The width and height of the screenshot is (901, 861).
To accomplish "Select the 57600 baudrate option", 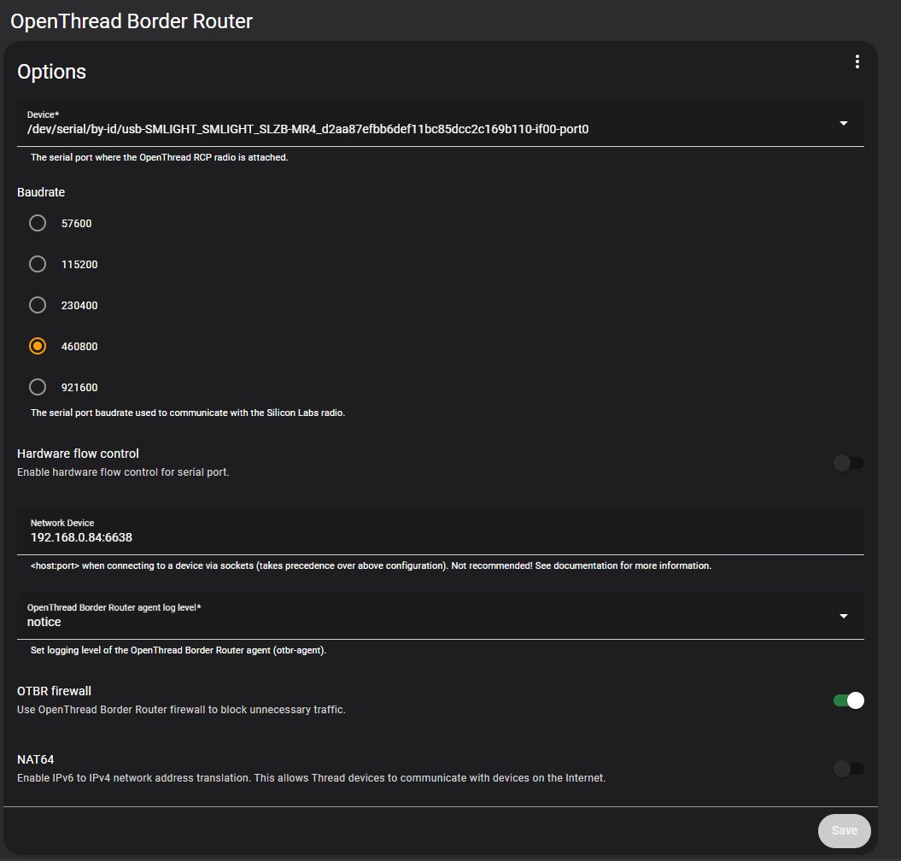I will pos(38,223).
